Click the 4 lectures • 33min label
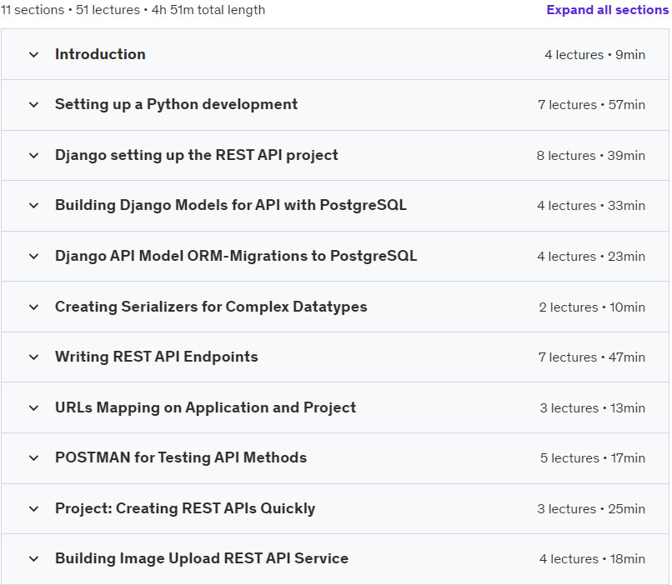The width and height of the screenshot is (672, 585). pyautogui.click(x=591, y=206)
